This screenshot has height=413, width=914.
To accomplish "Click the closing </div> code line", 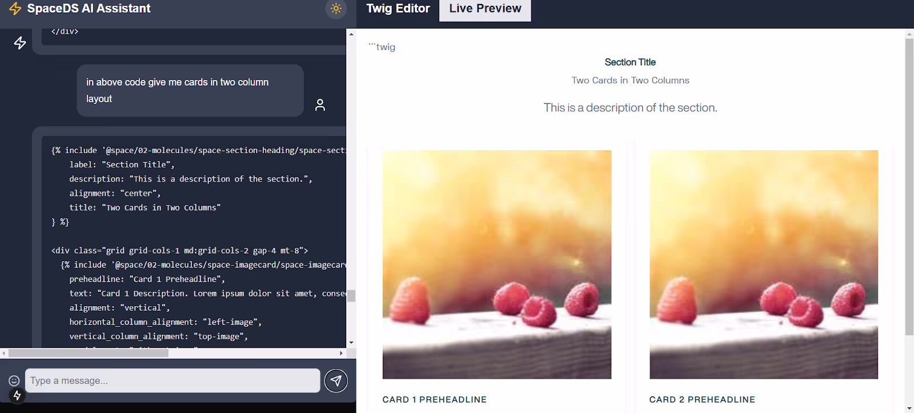I will pos(65,31).
